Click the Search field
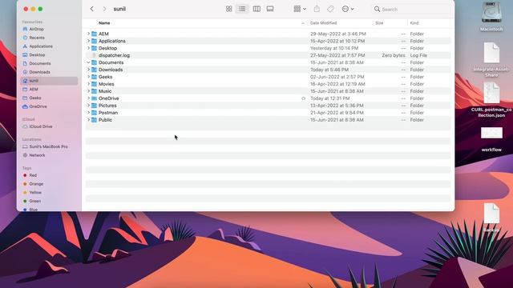The image size is (513, 288). click(411, 9)
